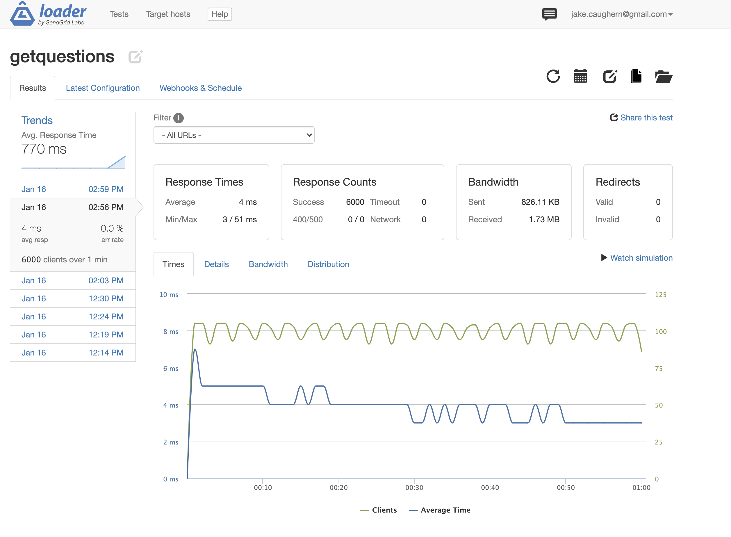The image size is (731, 537).
Task: Click the copy document icon
Action: click(636, 77)
